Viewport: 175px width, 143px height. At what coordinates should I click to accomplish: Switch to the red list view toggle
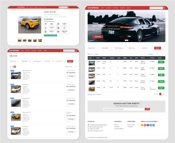pos(15,66)
